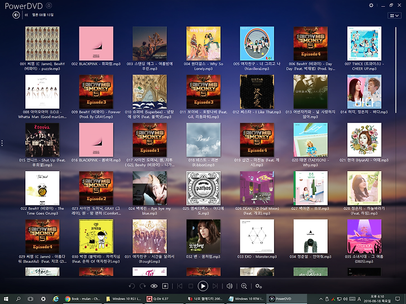Select 013 Urban Zakapa album cover
Image resolution: width=406 pixels, height=304 pixels.
(311, 92)
